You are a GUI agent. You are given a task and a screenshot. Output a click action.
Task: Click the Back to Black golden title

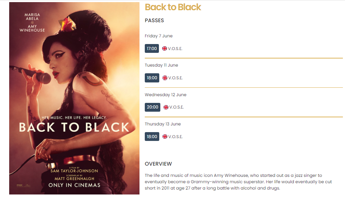click(x=173, y=7)
